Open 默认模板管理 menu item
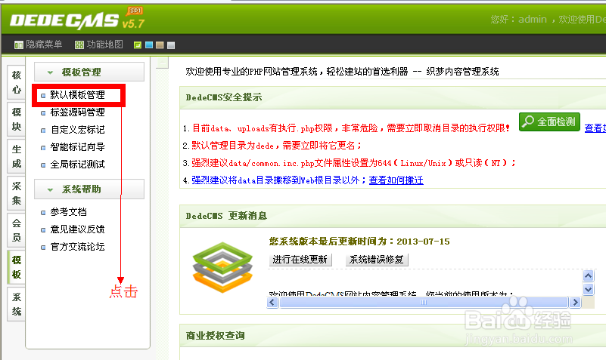This screenshot has width=606, height=360. [x=77, y=95]
